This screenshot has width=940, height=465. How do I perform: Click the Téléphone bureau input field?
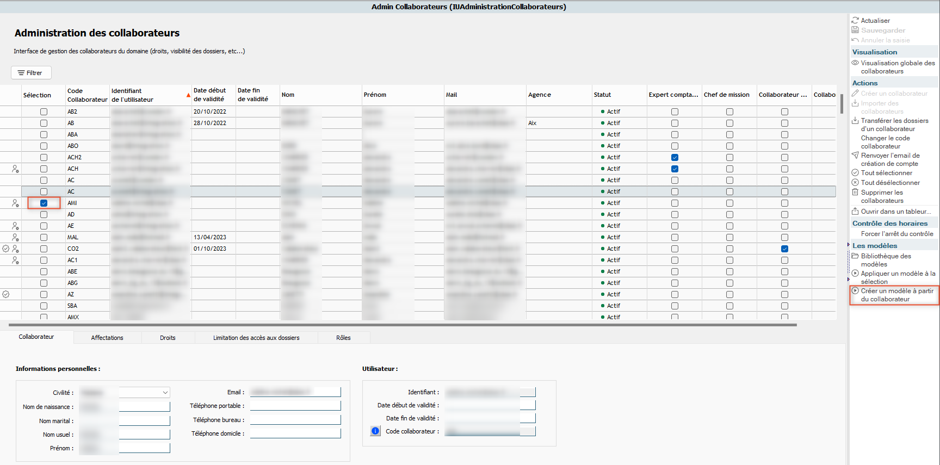tap(295, 420)
